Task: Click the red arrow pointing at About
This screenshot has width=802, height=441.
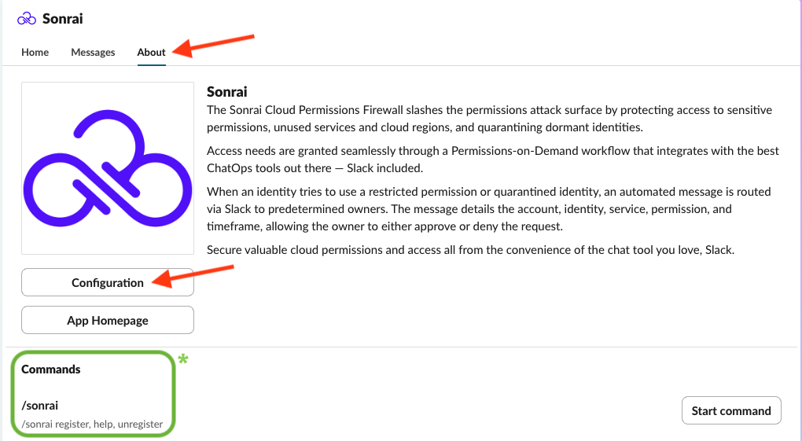Action: tap(213, 46)
